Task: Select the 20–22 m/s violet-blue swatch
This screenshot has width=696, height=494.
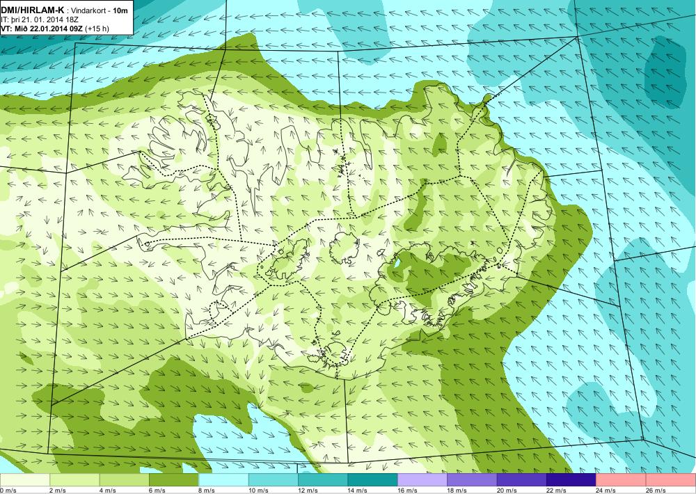Action: [x=522, y=480]
